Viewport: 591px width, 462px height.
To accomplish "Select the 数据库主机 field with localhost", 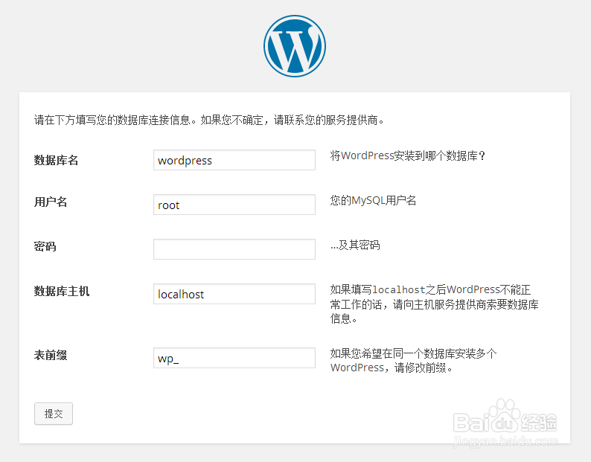I will tap(234, 294).
